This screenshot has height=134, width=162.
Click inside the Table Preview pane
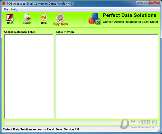tap(107, 76)
